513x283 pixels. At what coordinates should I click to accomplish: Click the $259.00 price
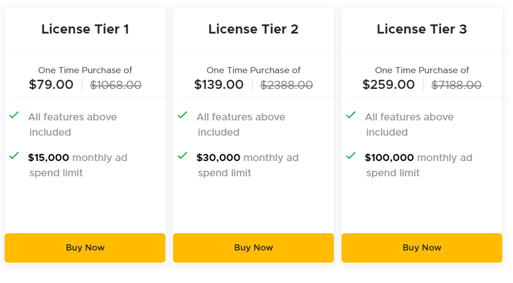point(388,85)
